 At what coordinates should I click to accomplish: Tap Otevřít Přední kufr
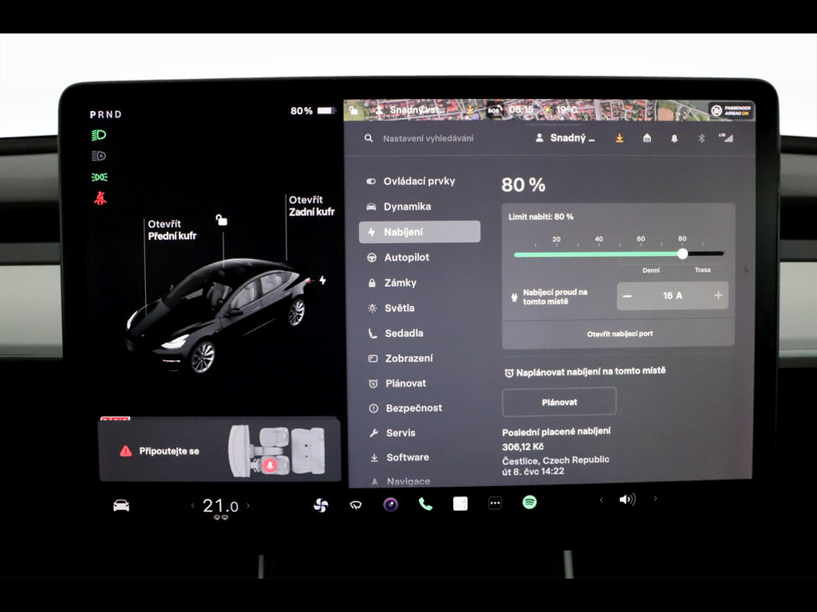click(172, 230)
